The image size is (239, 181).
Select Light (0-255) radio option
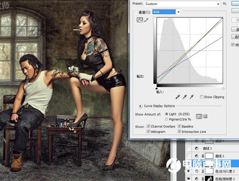click(167, 114)
